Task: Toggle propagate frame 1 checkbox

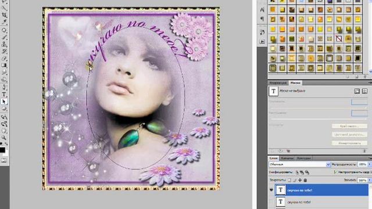Action: coord(335,172)
